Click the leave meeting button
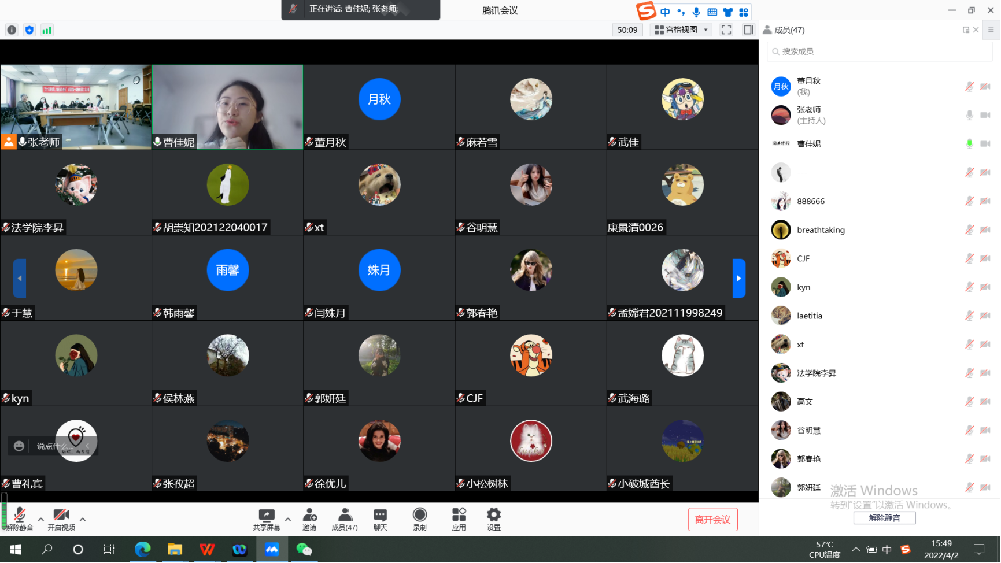The image size is (1001, 563). pyautogui.click(x=712, y=520)
